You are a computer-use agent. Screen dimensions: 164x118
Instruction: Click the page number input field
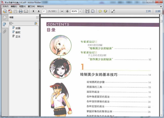44,11
